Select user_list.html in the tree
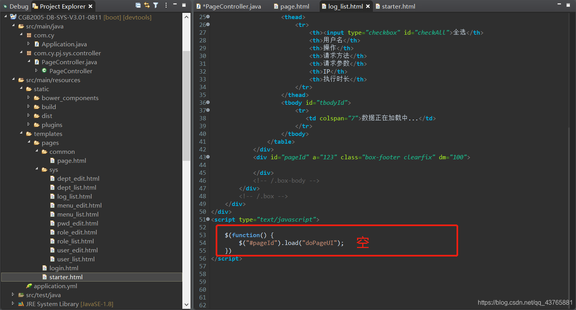The width and height of the screenshot is (576, 310). pos(76,259)
